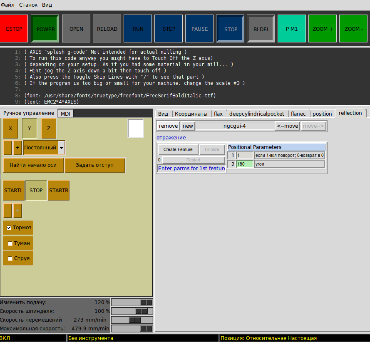
Task: Open the flax tab
Action: click(218, 114)
